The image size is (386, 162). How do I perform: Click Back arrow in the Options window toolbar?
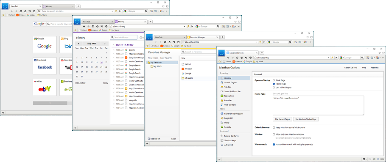(228, 58)
